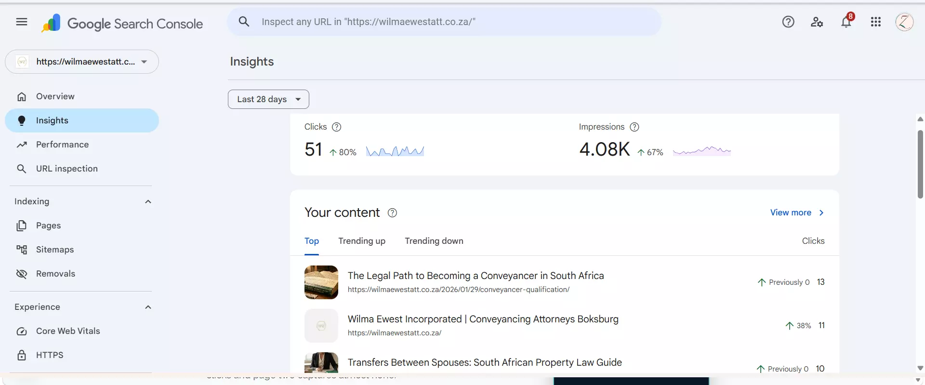This screenshot has height=385, width=925.
Task: Open Wilma Ewest Incorporated content row
Action: pos(565,326)
